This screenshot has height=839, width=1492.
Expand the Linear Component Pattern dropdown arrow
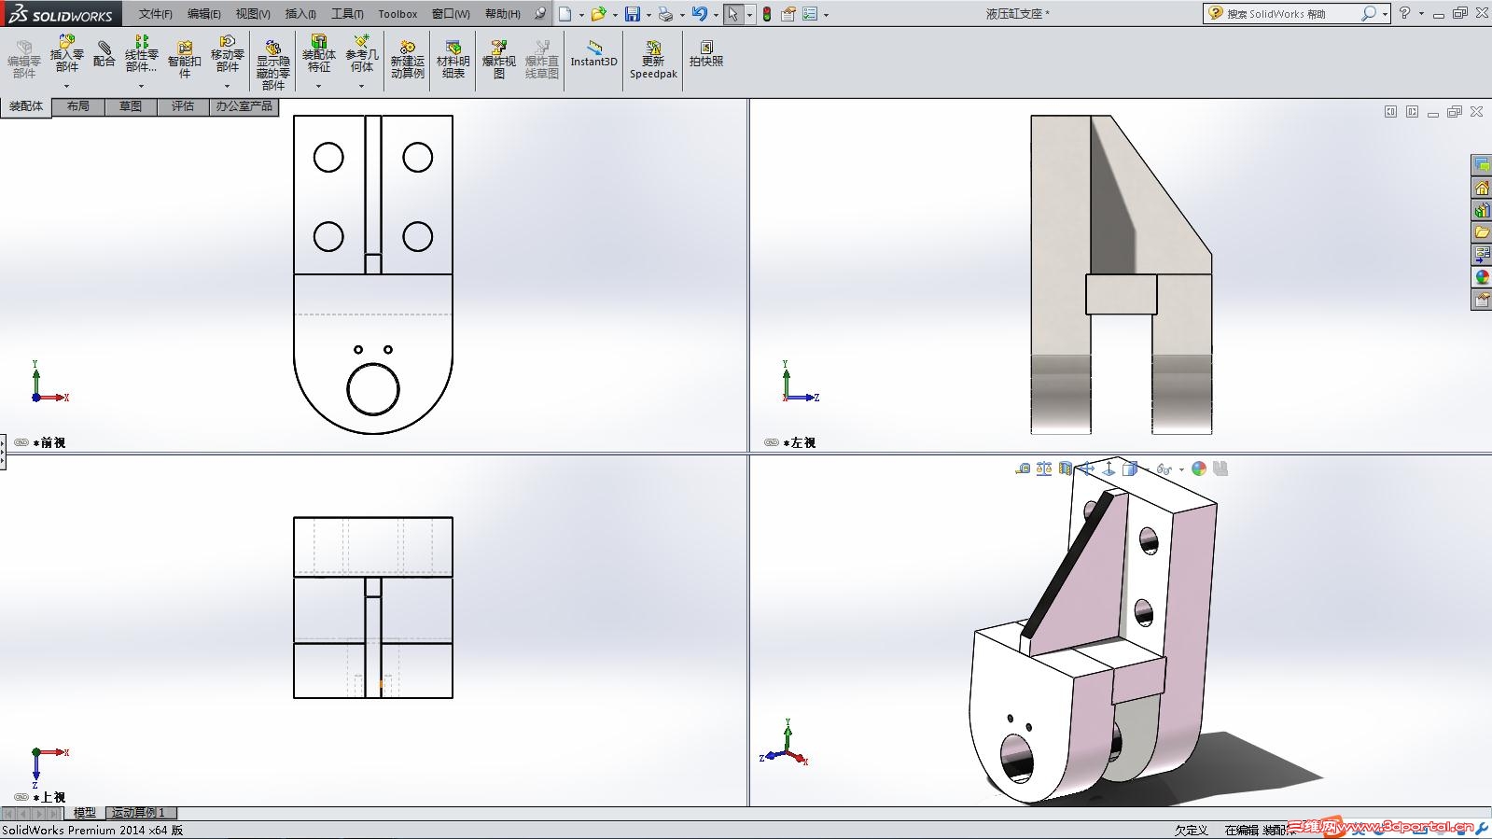(x=142, y=86)
